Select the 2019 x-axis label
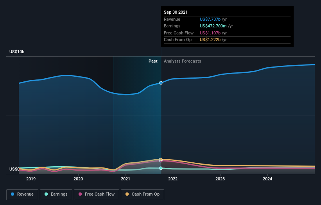This screenshot has height=205, width=321. [31, 179]
